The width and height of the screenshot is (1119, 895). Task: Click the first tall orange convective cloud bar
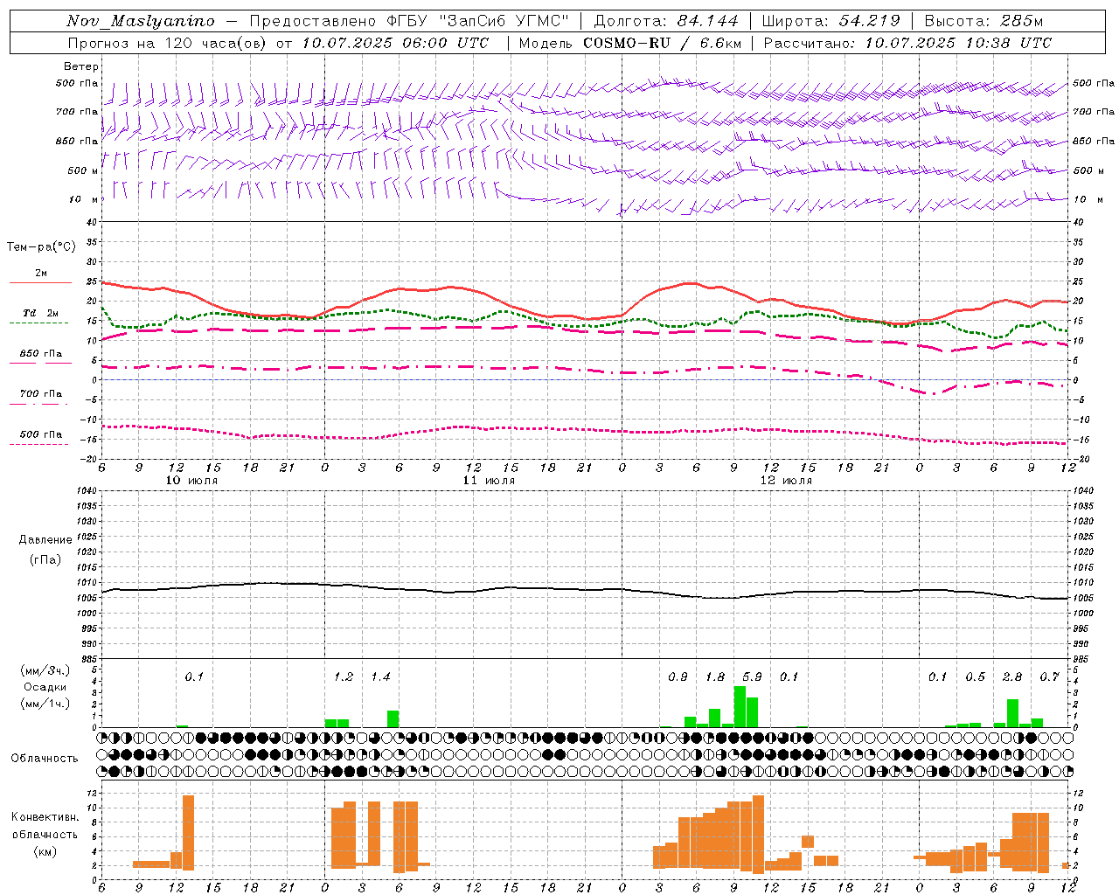click(x=188, y=831)
